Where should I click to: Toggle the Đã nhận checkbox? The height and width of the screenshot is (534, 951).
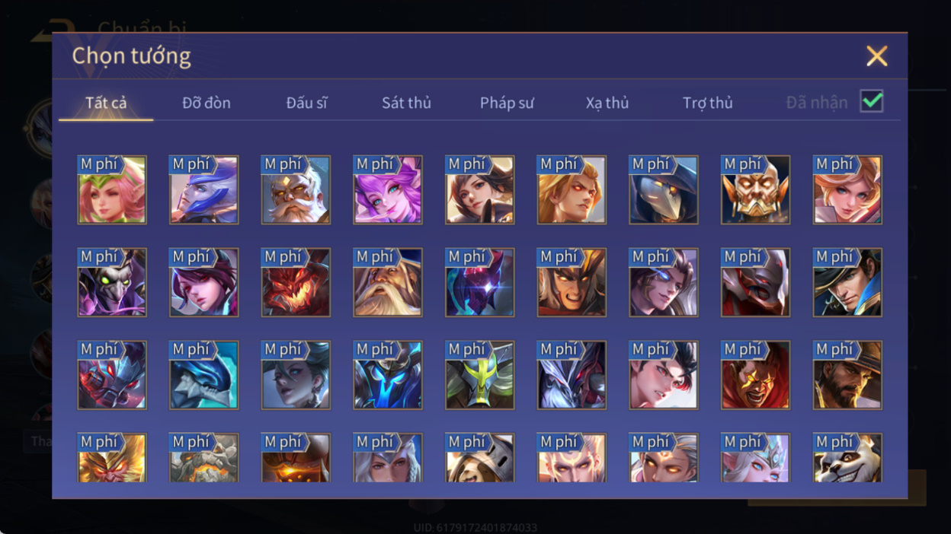coord(872,101)
